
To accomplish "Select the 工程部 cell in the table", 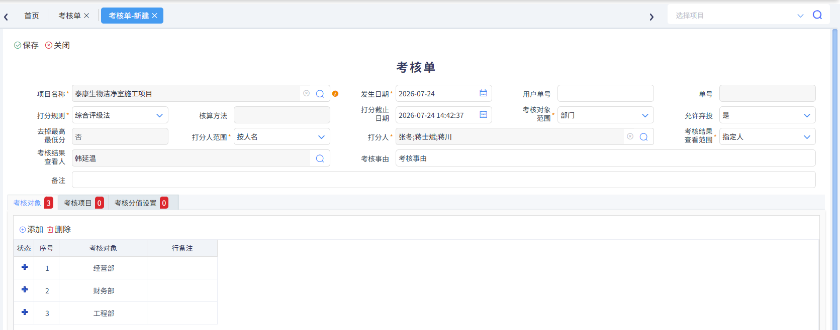I will [x=103, y=313].
